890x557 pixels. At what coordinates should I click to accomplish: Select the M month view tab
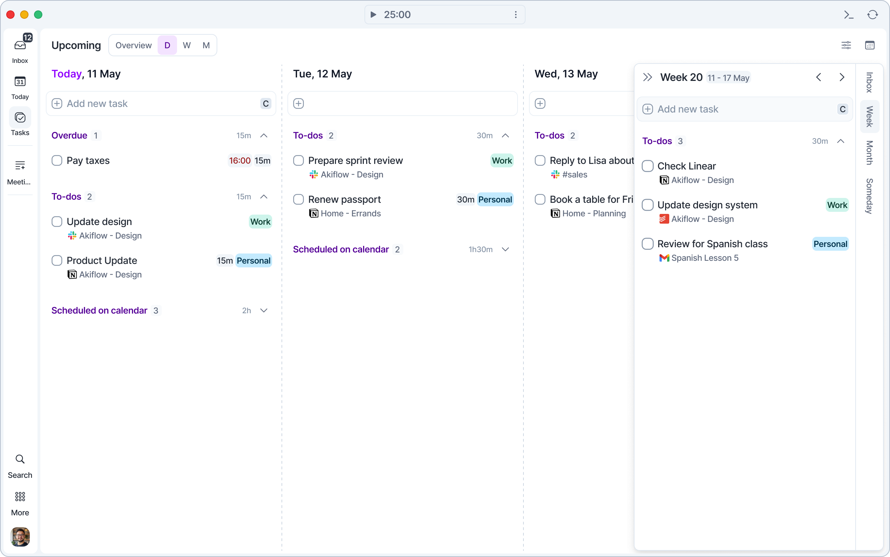206,45
